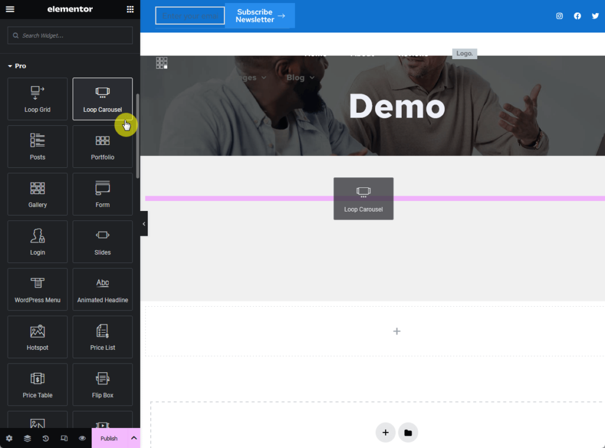Open the Twitter social icon
605x448 pixels.
tap(596, 16)
